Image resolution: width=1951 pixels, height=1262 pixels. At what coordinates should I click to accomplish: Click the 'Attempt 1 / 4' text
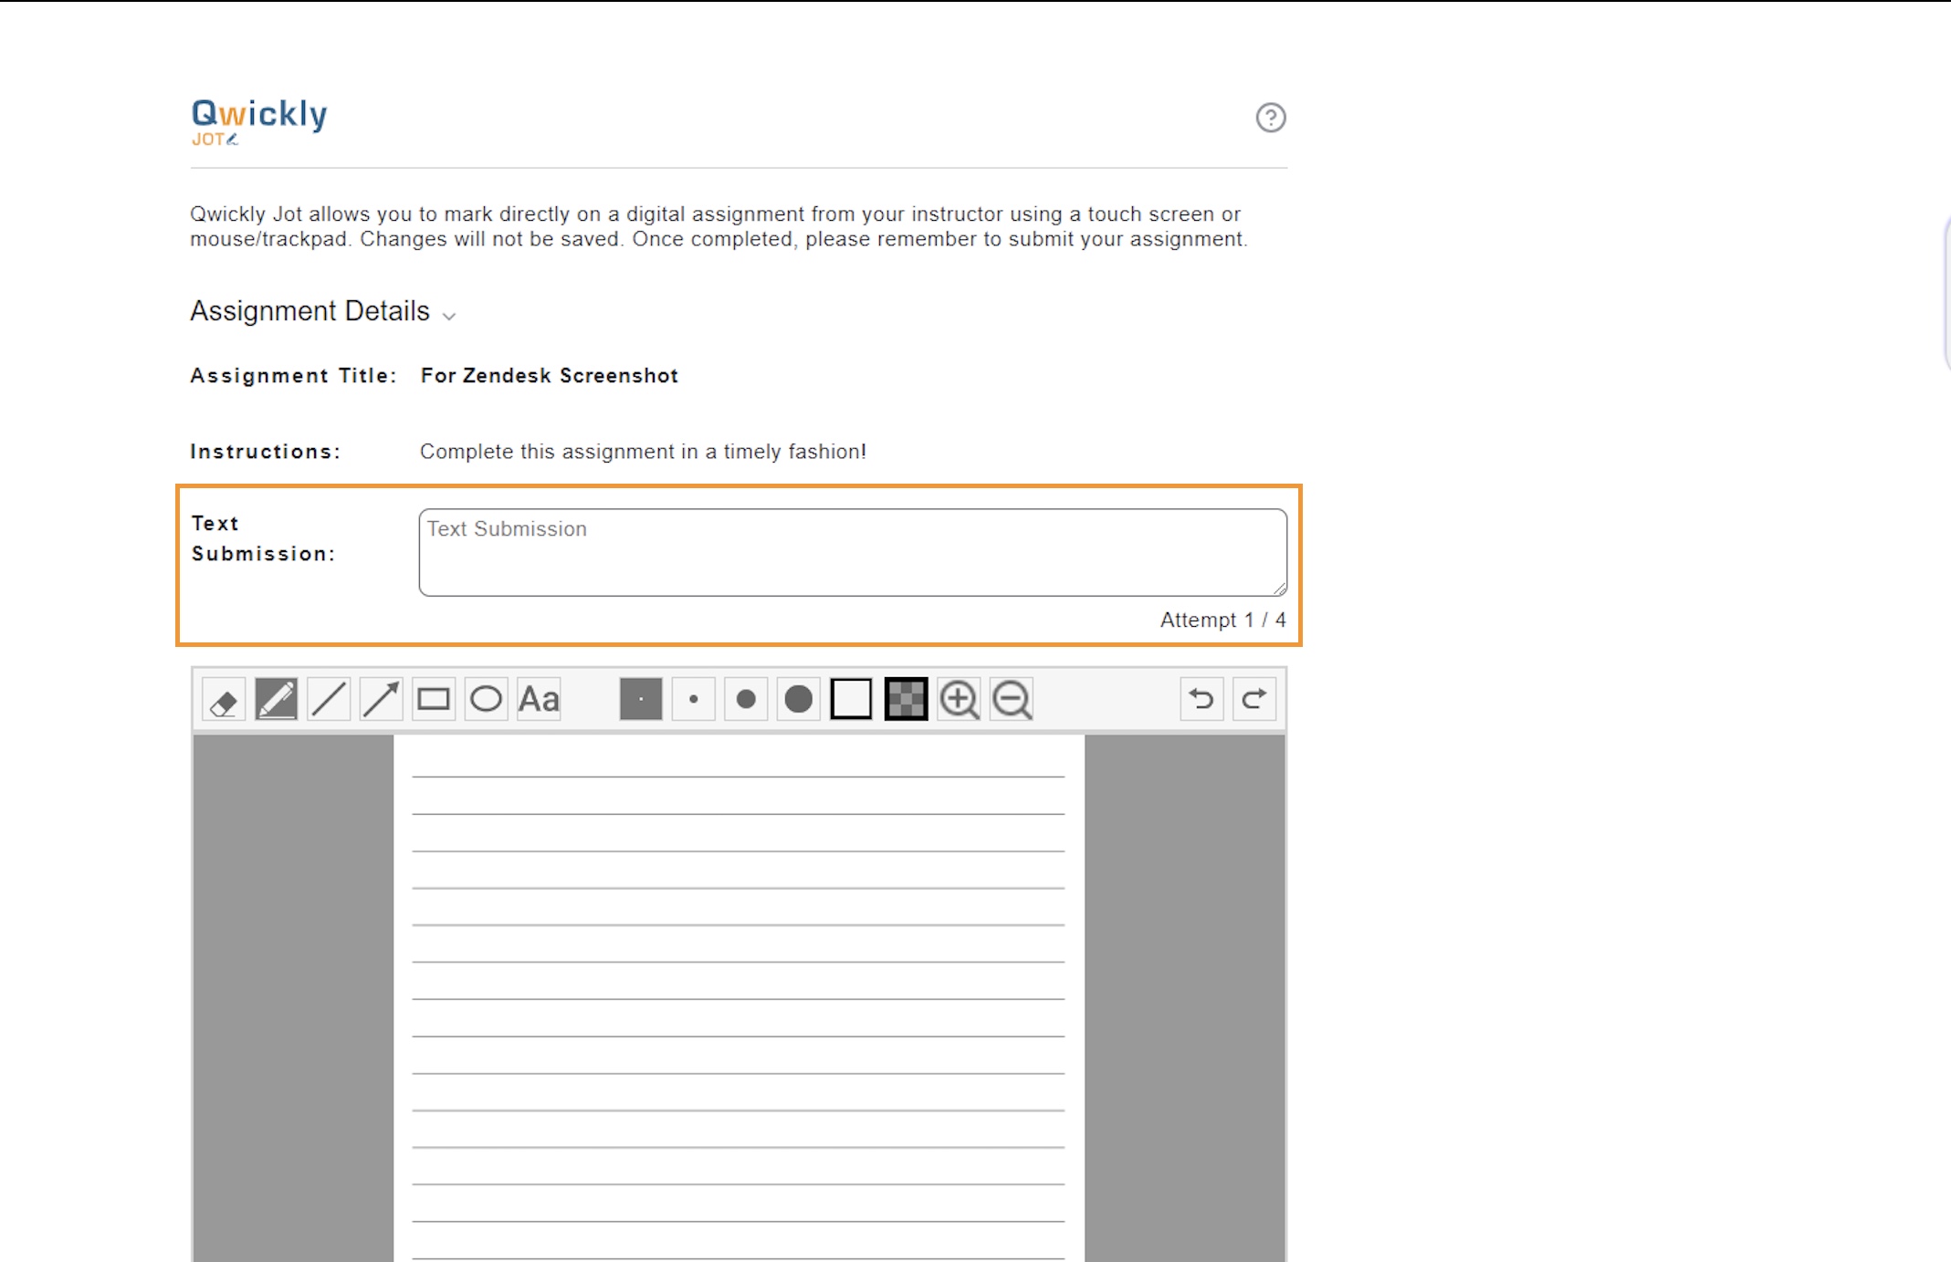(1222, 621)
